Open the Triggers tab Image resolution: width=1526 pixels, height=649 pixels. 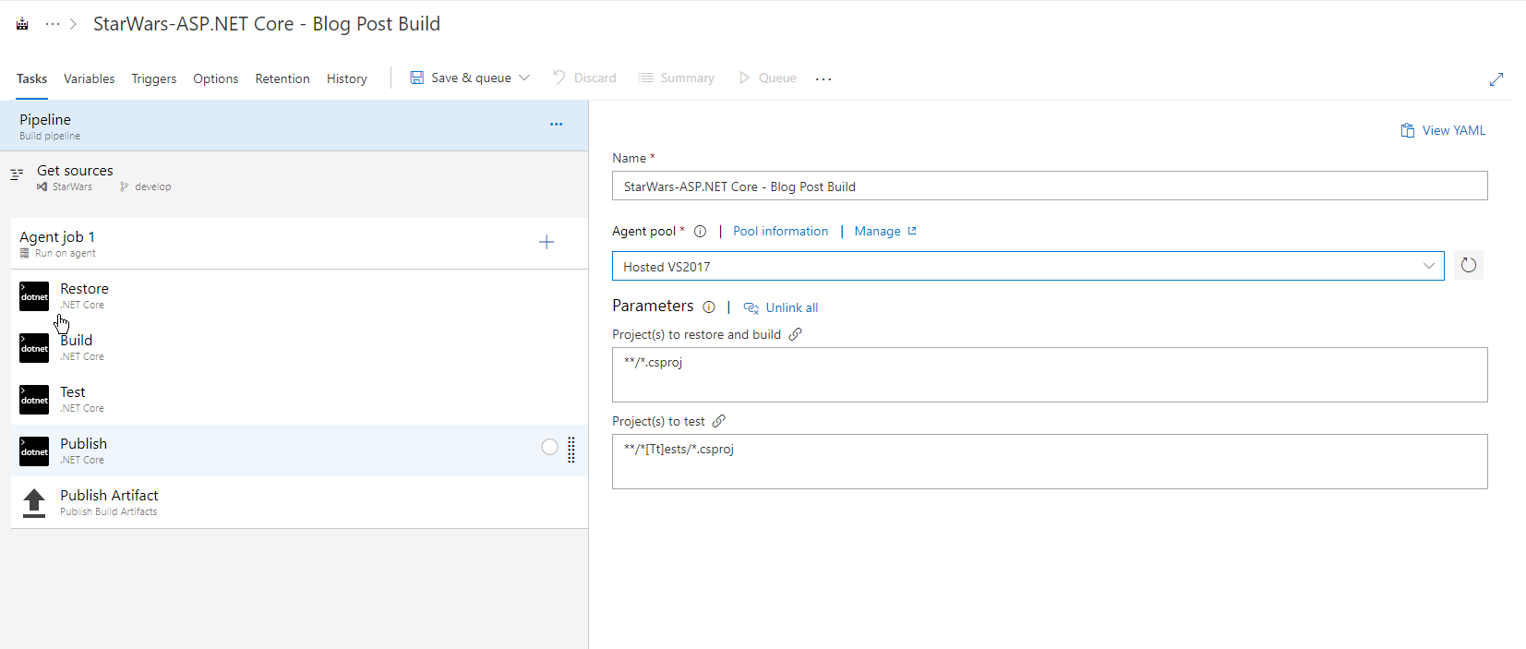click(153, 78)
